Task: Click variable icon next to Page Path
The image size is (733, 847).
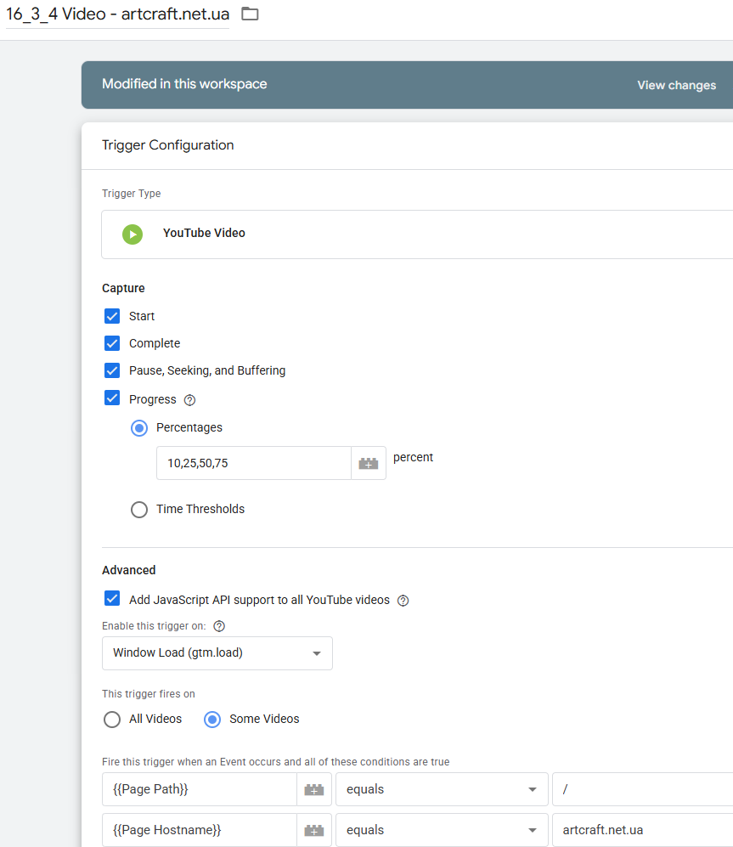Action: click(313, 789)
